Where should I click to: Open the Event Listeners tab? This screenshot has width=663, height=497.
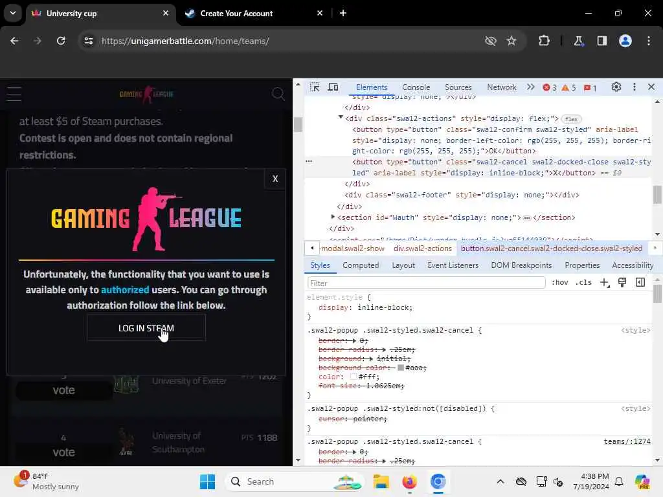453,265
